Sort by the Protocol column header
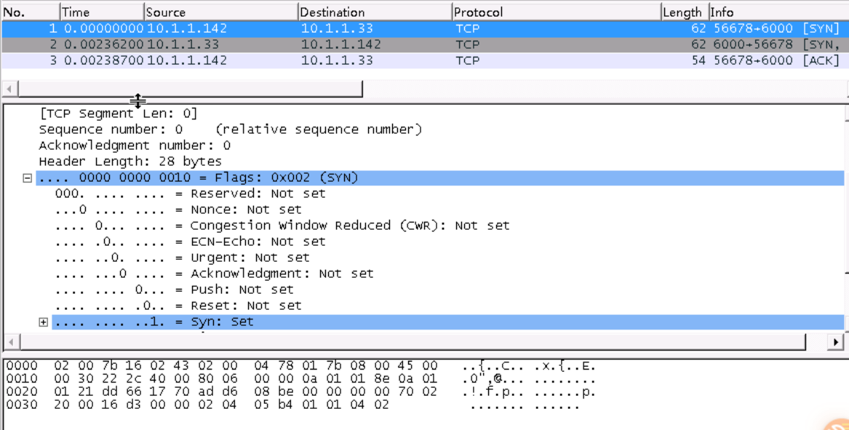 pos(555,12)
